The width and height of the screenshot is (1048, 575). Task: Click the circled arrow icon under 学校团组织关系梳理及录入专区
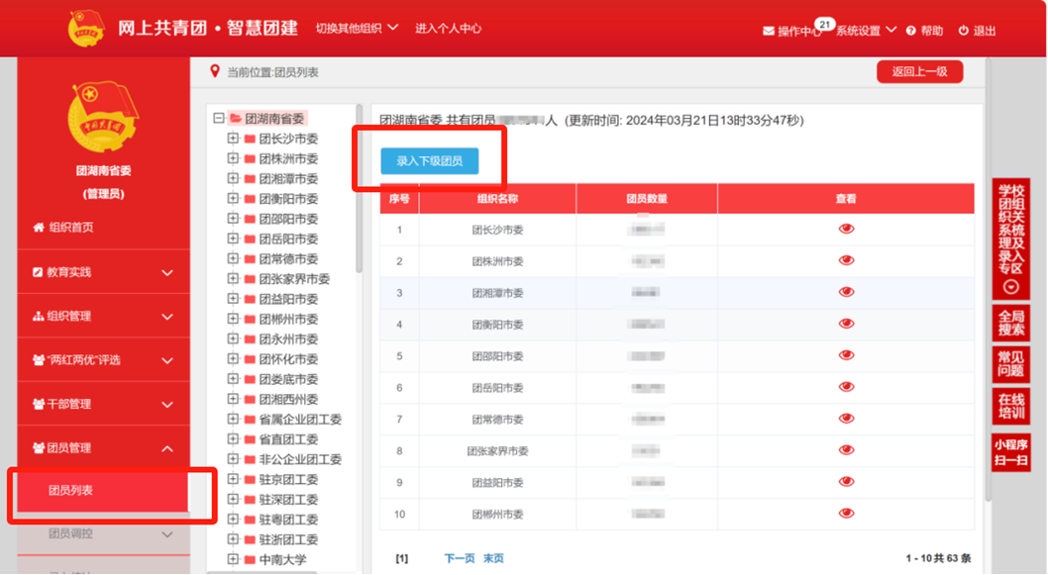pyautogui.click(x=1010, y=287)
